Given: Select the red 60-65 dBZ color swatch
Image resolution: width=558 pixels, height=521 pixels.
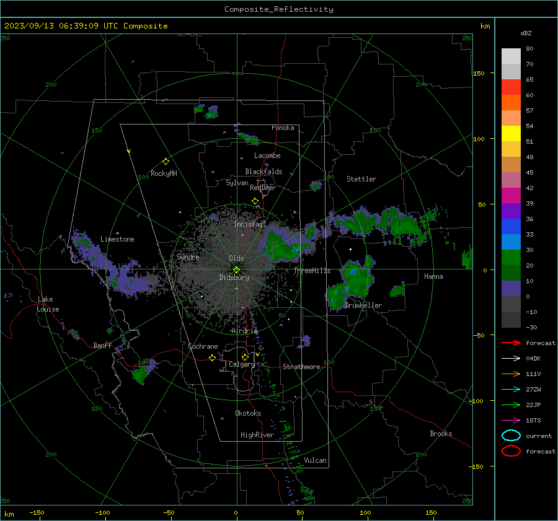Looking at the screenshot, I should pyautogui.click(x=511, y=87).
